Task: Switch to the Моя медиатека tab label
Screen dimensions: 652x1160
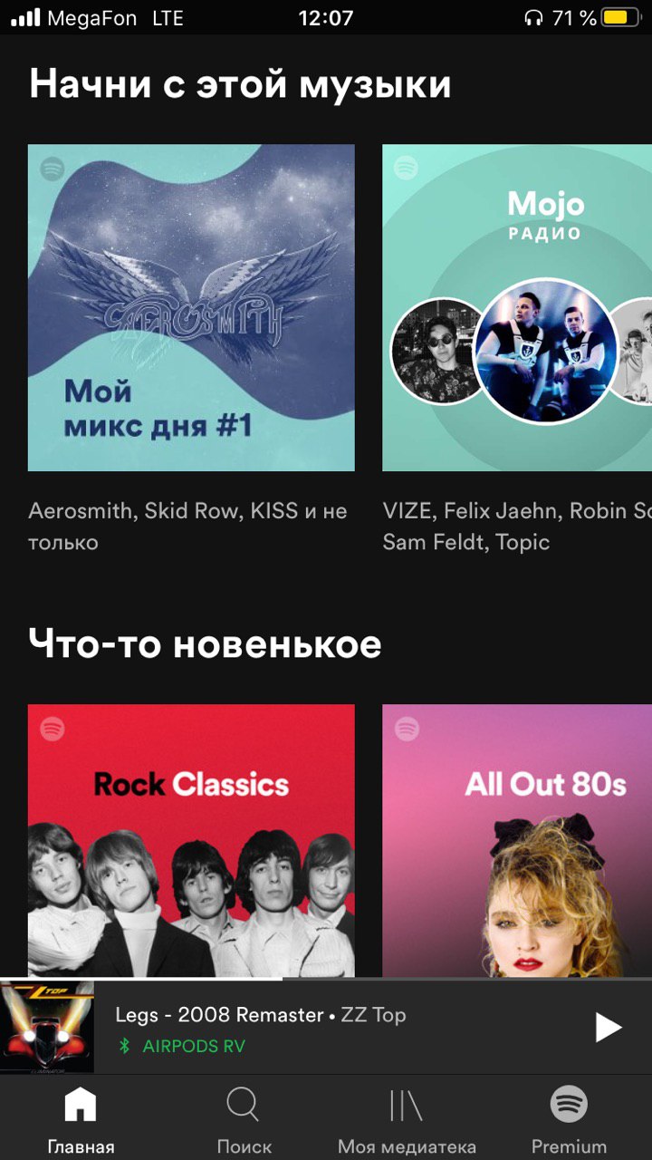Action: click(x=407, y=1146)
